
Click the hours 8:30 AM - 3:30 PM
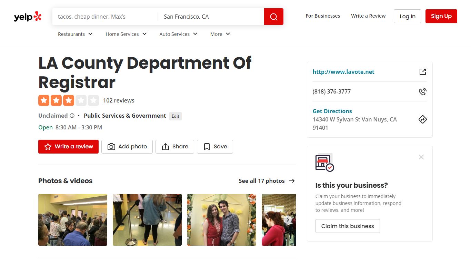79,127
